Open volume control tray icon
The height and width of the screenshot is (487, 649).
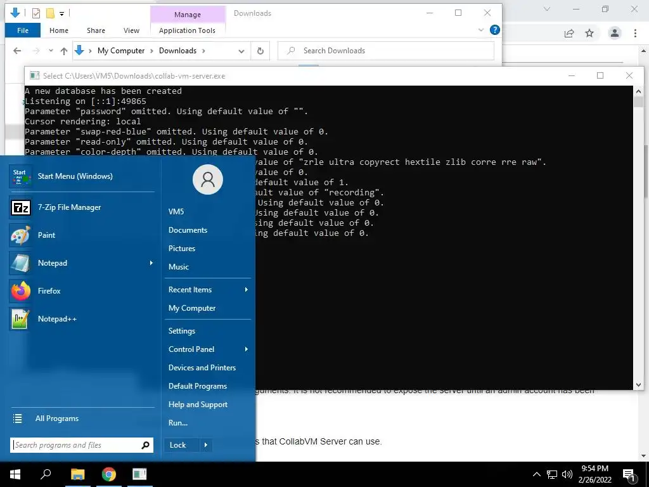[x=567, y=474]
